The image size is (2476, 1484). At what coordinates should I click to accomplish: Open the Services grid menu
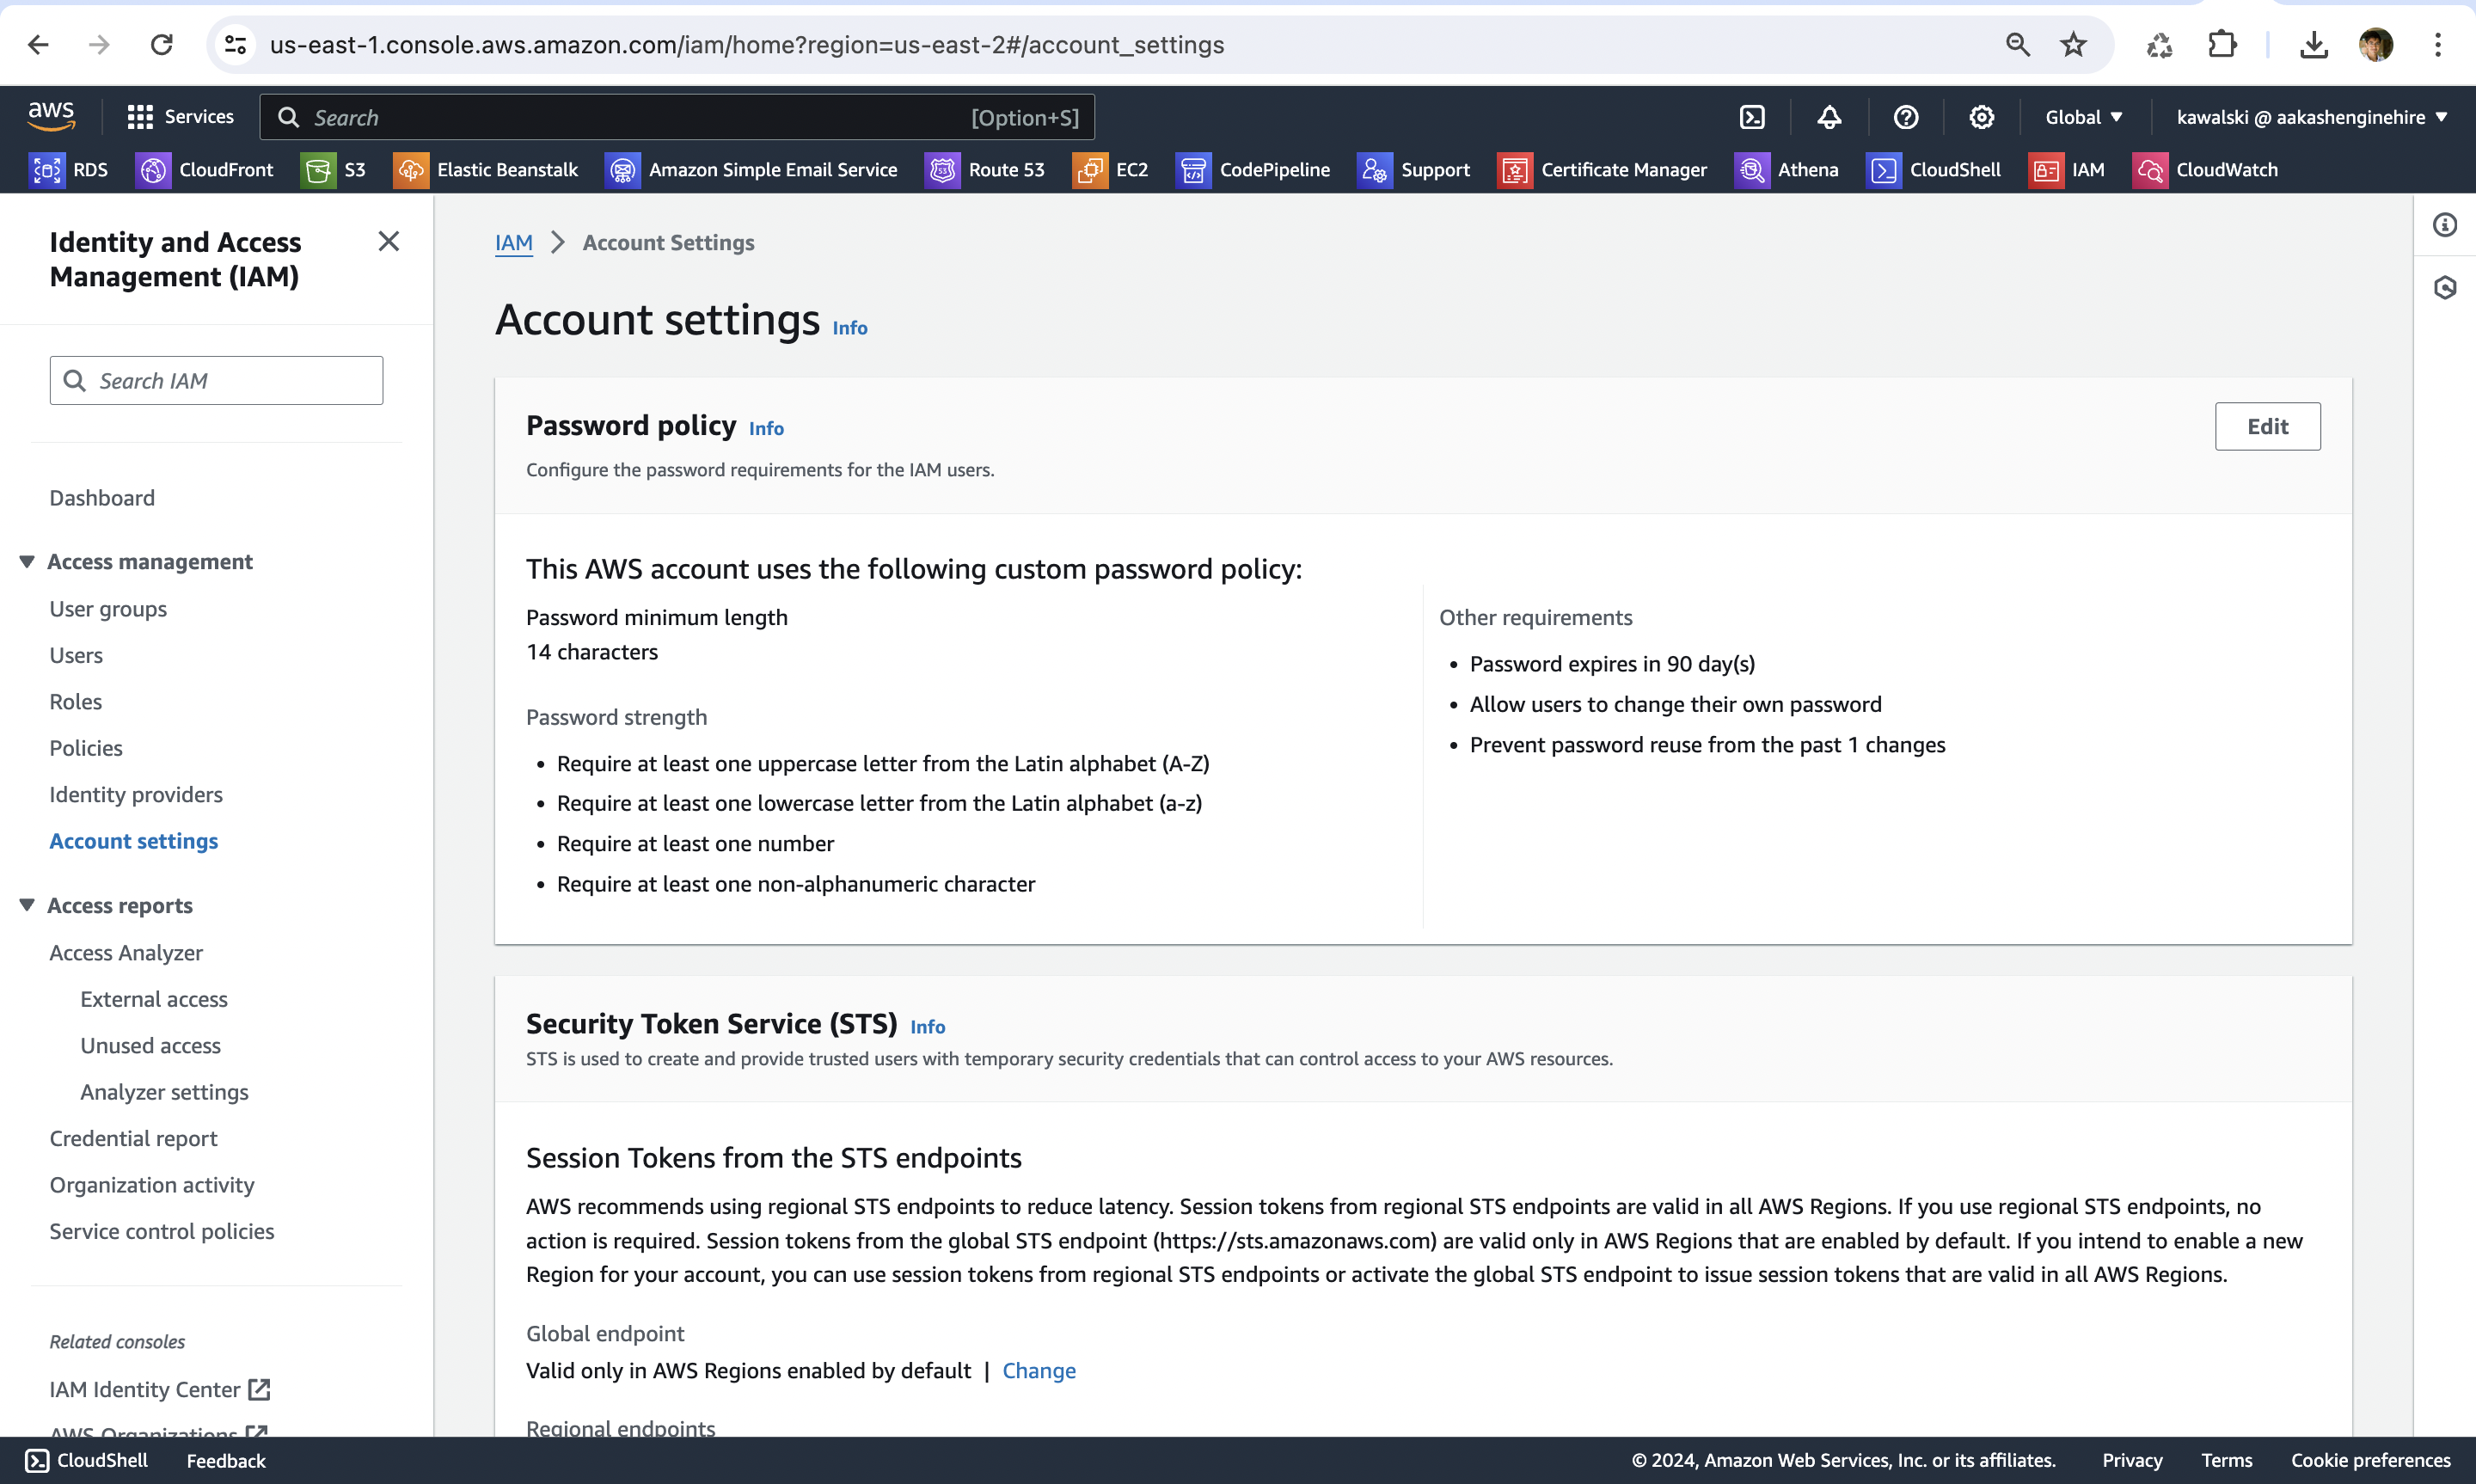click(181, 117)
